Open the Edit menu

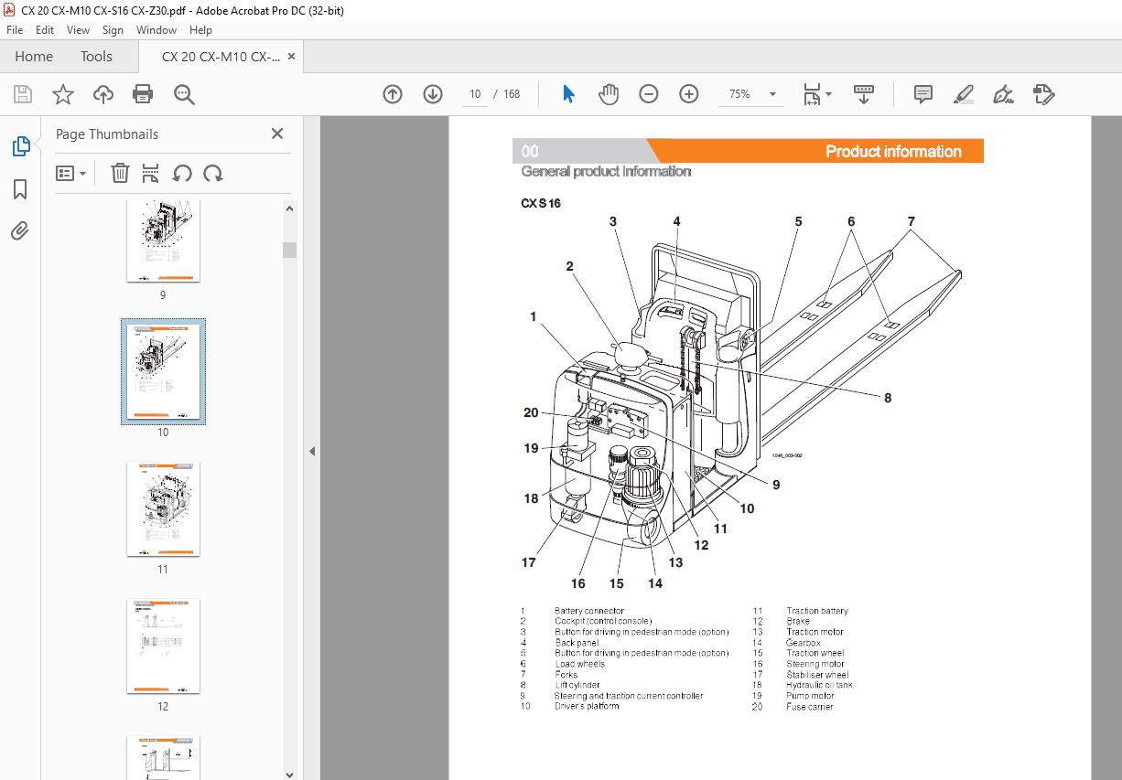pyautogui.click(x=45, y=30)
